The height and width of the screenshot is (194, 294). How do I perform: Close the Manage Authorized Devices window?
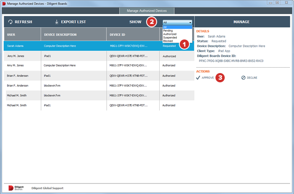tap(286, 3)
